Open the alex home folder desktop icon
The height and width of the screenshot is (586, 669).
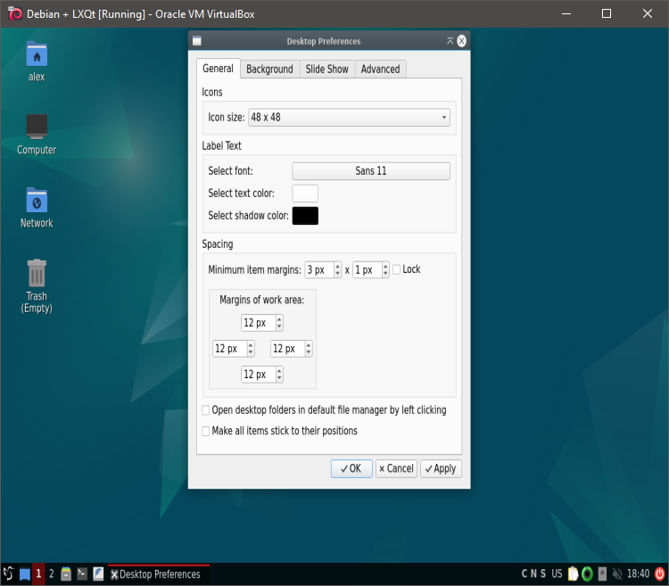tap(37, 61)
